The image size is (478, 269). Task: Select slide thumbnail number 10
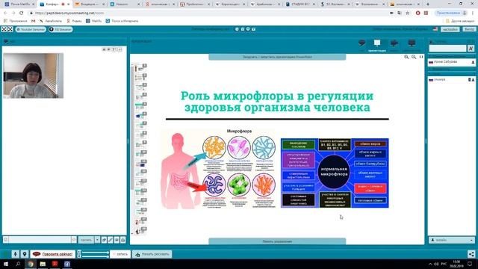[x=140, y=154]
